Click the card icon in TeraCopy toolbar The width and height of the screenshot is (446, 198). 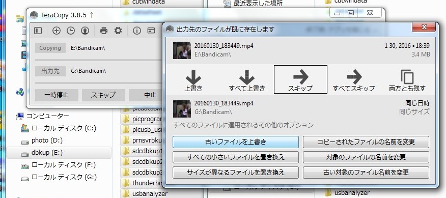pyautogui.click(x=151, y=31)
